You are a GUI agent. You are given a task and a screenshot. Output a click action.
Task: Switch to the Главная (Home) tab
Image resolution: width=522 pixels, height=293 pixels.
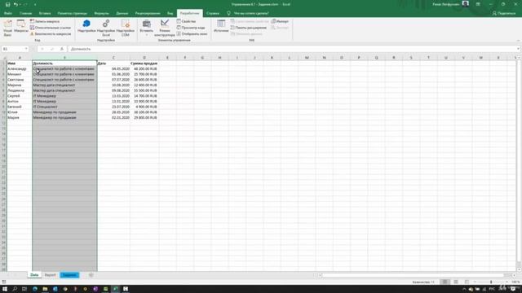[25, 13]
